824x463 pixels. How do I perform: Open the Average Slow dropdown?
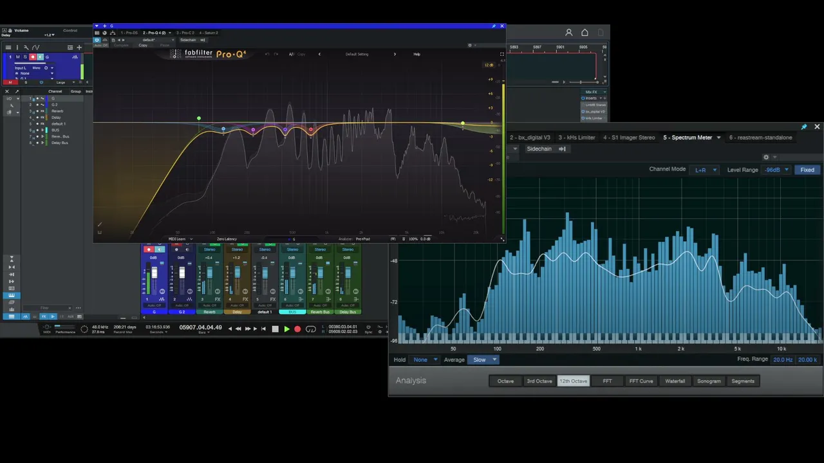(x=483, y=359)
